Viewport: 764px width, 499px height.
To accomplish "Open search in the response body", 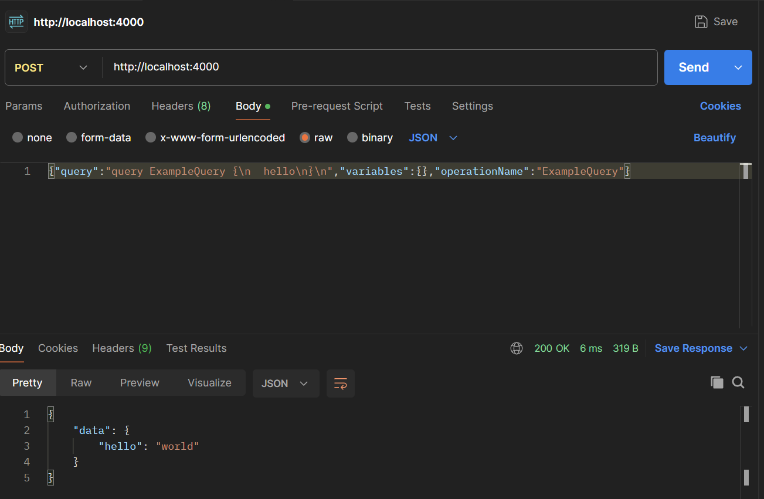I will 738,383.
